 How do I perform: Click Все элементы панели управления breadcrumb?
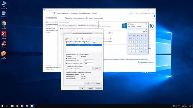tap(80, 13)
